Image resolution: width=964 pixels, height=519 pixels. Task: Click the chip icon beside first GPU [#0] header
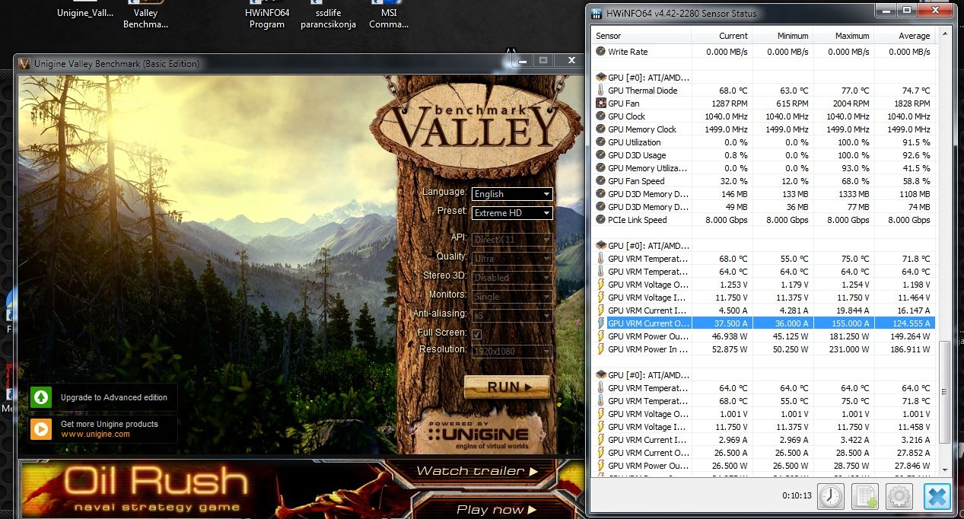tap(600, 78)
